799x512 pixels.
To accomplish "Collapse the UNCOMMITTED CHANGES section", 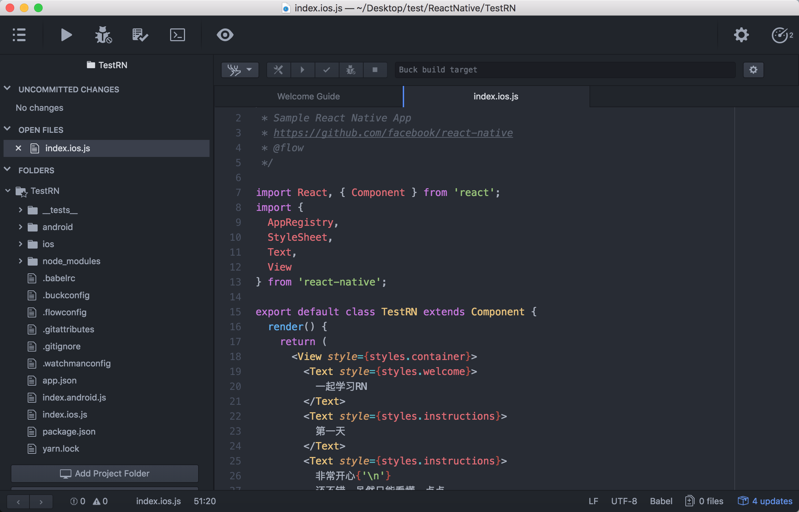I will point(7,89).
